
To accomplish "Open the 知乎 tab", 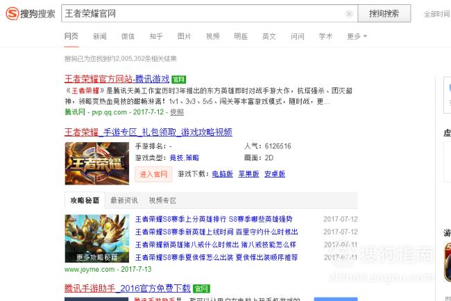I will pos(156,36).
